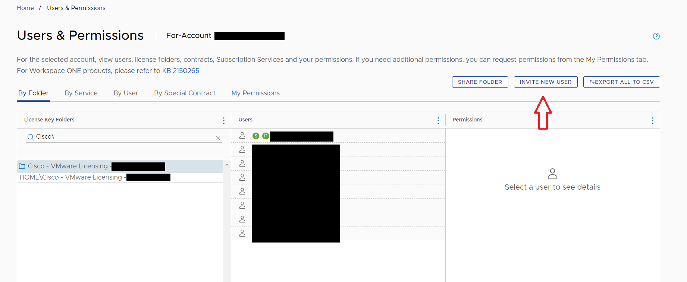Open Users panel kebab menu

pos(438,120)
